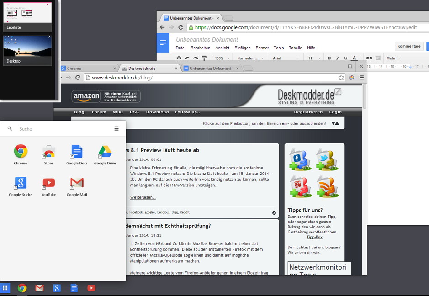Viewport: 429px width, 296px height.
Task: Switch to the Deskmodder.de tab
Action: click(149, 69)
